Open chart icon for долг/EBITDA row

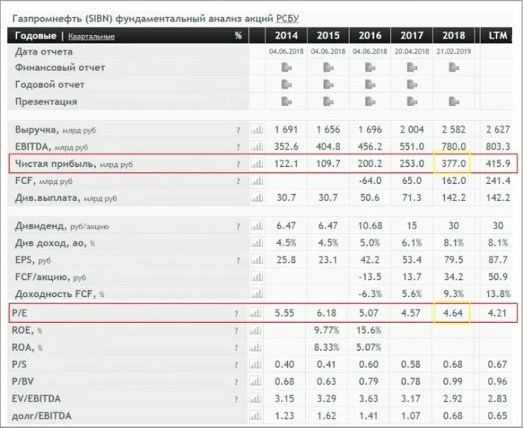(255, 416)
